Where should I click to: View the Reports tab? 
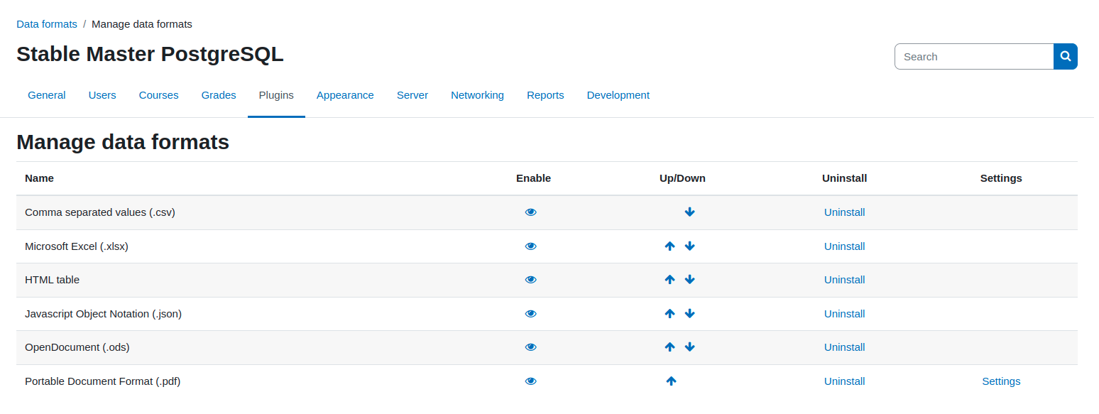click(545, 95)
